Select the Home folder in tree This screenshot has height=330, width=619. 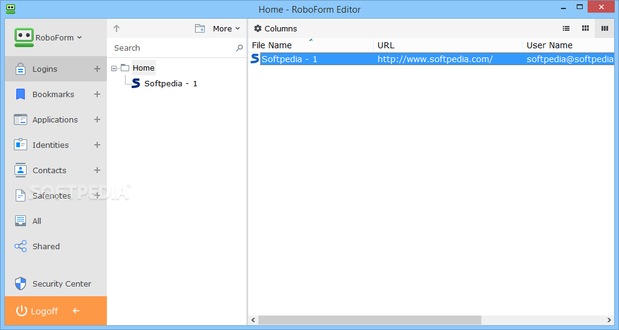pyautogui.click(x=143, y=68)
